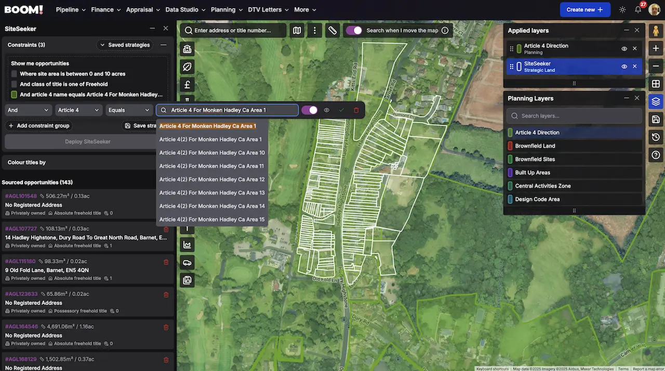
Task: Open the map style icon
Action: tap(297, 31)
